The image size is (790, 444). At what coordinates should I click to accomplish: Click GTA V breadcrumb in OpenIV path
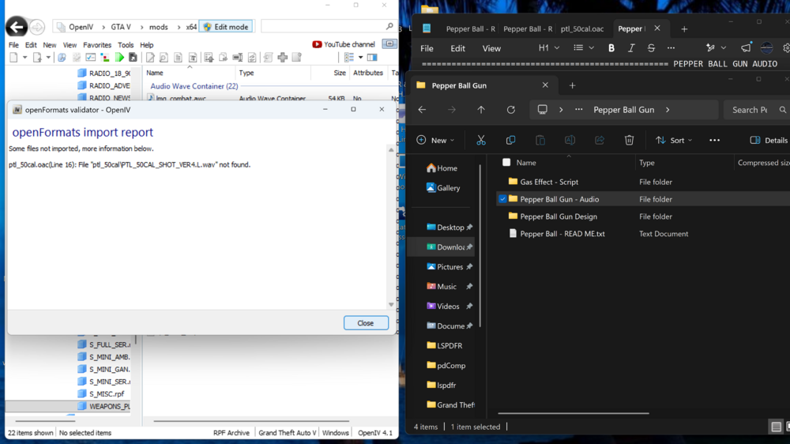[x=121, y=27]
